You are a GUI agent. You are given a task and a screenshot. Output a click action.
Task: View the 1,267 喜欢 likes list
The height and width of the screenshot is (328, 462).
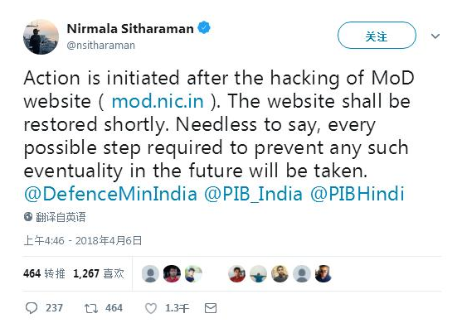point(99,273)
